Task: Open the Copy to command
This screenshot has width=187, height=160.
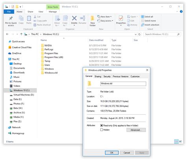Action: [x=65, y=21]
